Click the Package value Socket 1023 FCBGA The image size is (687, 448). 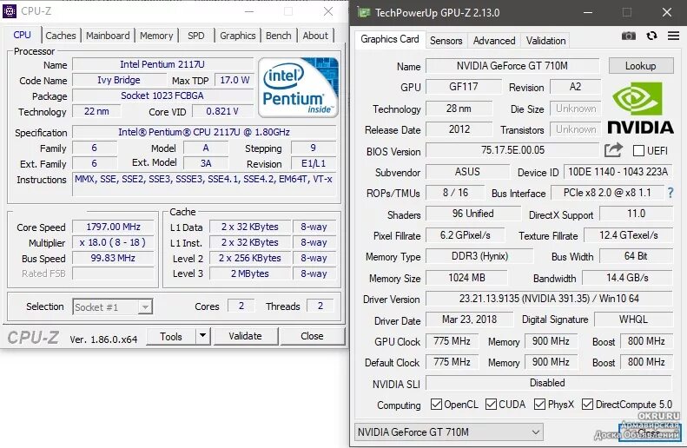click(162, 96)
